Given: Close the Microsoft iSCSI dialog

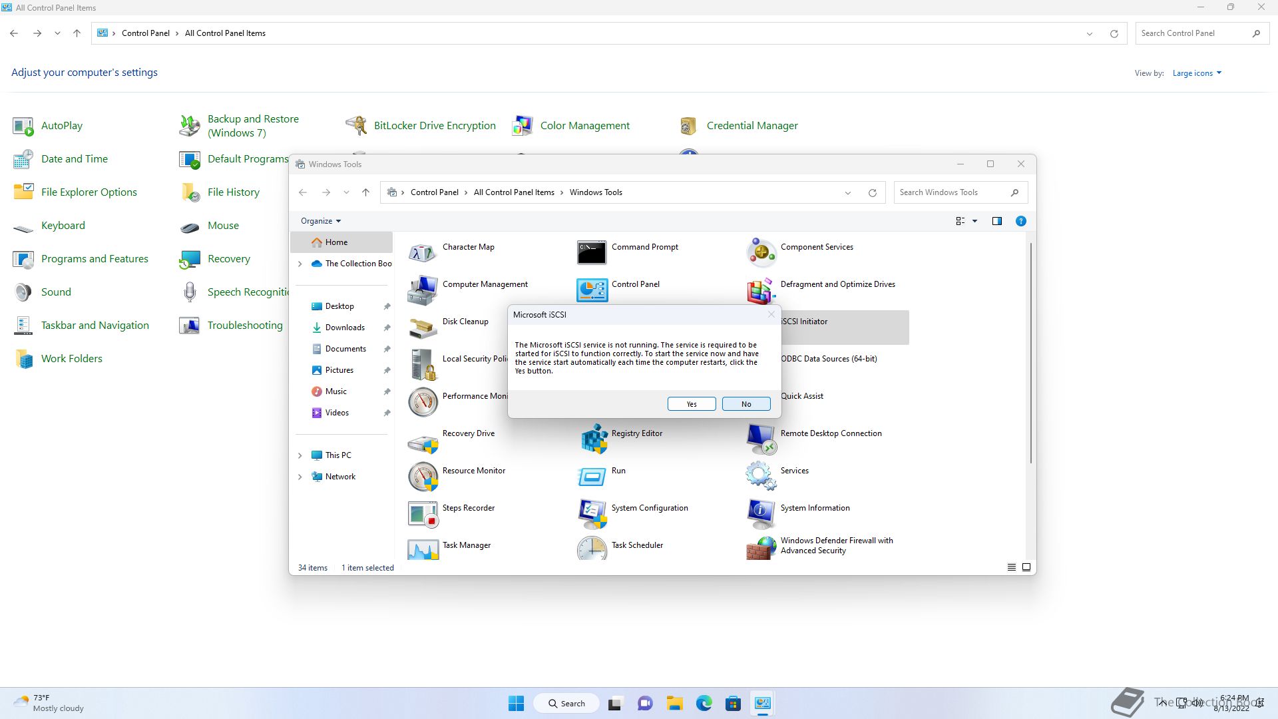Looking at the screenshot, I should pos(771,314).
